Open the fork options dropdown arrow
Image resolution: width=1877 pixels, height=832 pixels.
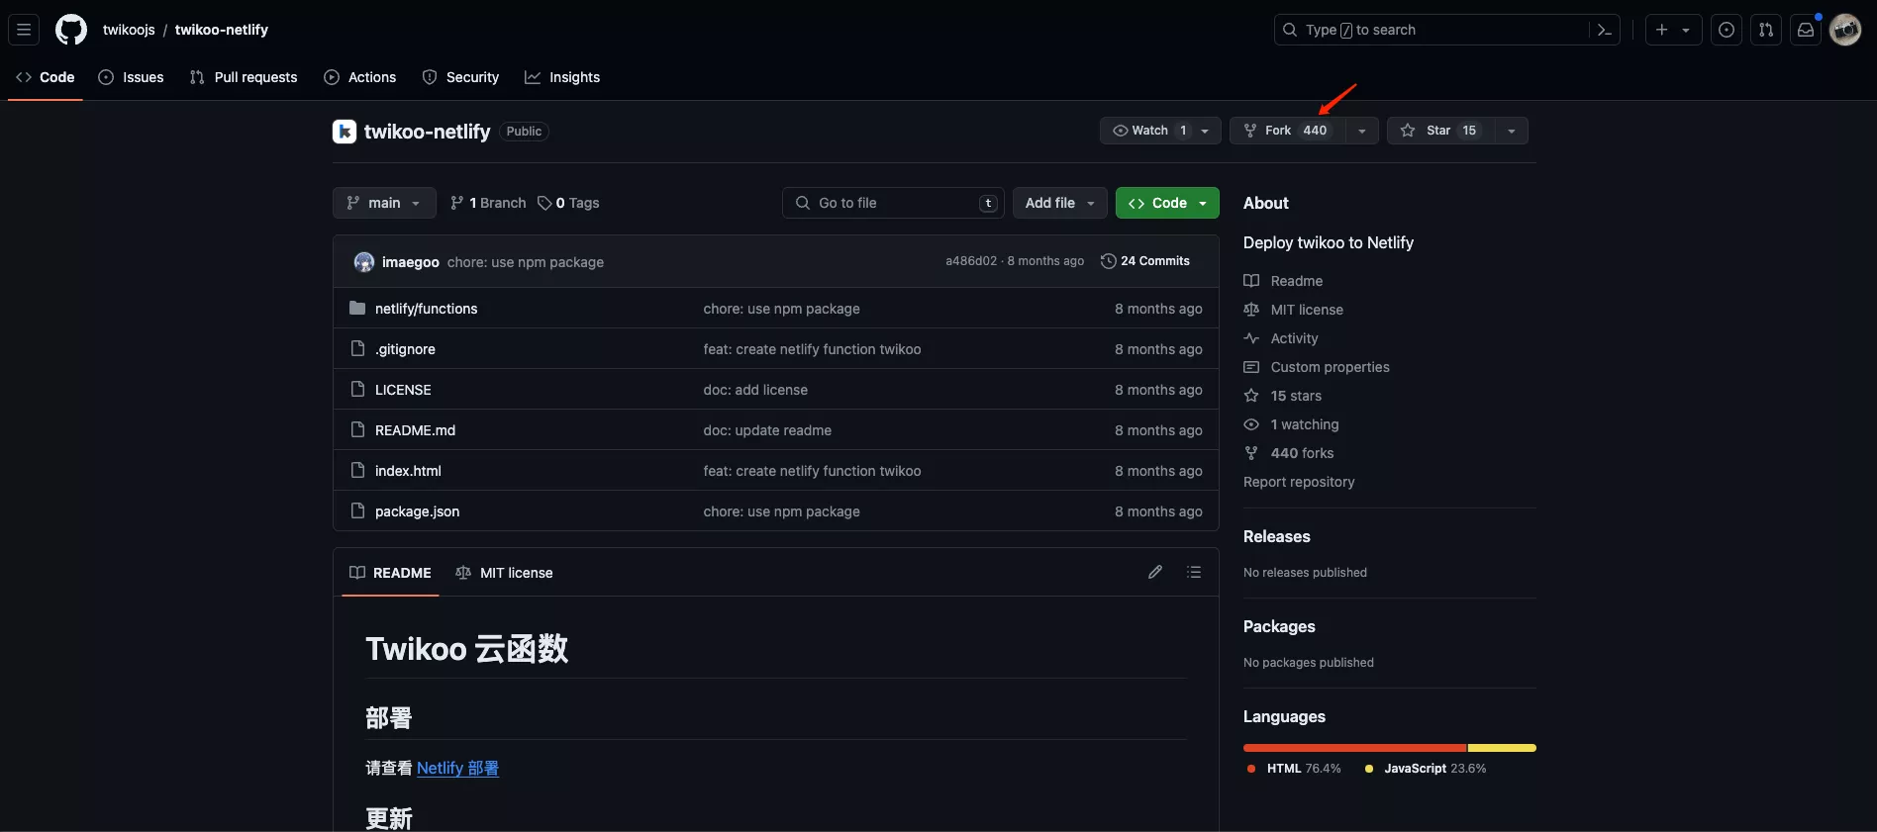pos(1362,131)
